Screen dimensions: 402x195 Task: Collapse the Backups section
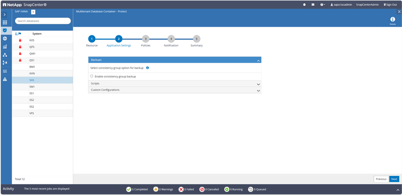259,60
